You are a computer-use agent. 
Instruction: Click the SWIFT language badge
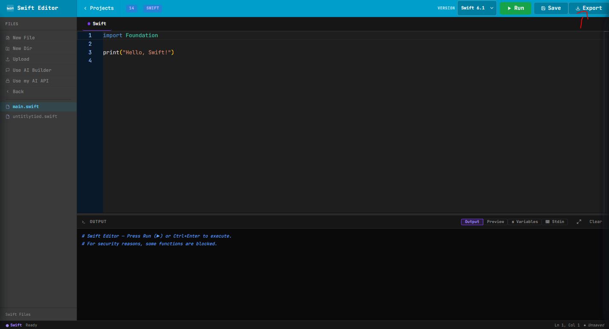153,8
